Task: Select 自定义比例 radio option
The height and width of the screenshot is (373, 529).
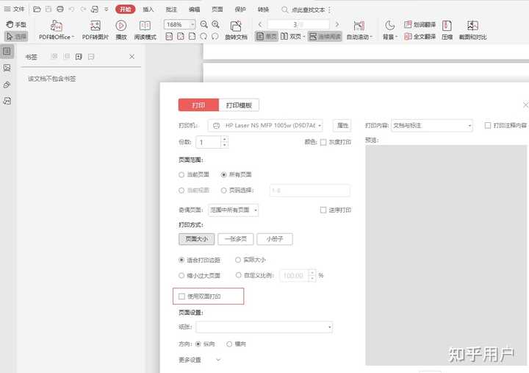Action: tap(238, 275)
